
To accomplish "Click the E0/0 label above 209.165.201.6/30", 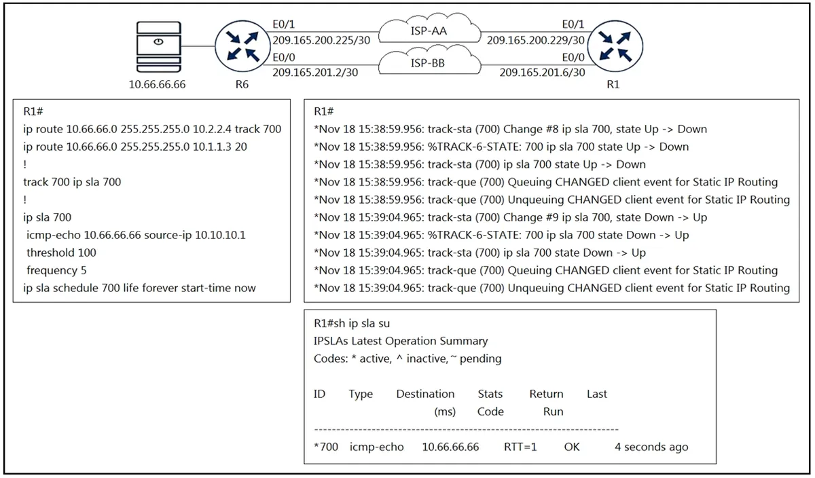I will coord(573,56).
